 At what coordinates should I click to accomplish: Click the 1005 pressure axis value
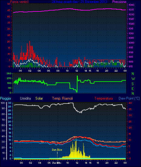click(x=131, y=38)
